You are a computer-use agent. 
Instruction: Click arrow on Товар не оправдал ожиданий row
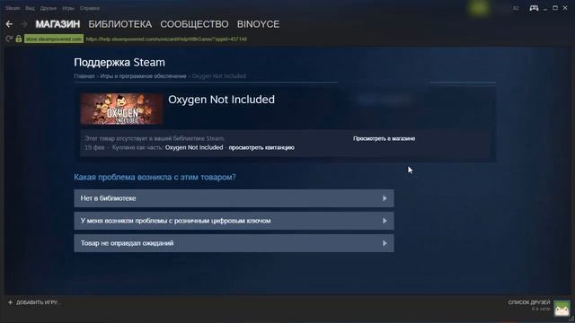[385, 243]
